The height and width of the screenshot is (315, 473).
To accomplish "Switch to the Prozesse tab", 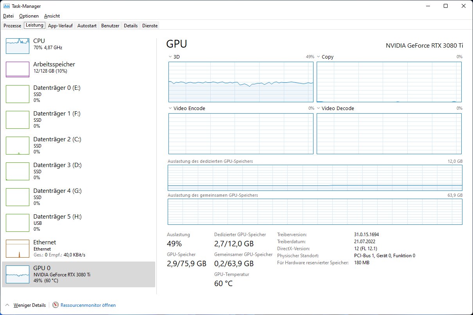I will pos(12,26).
